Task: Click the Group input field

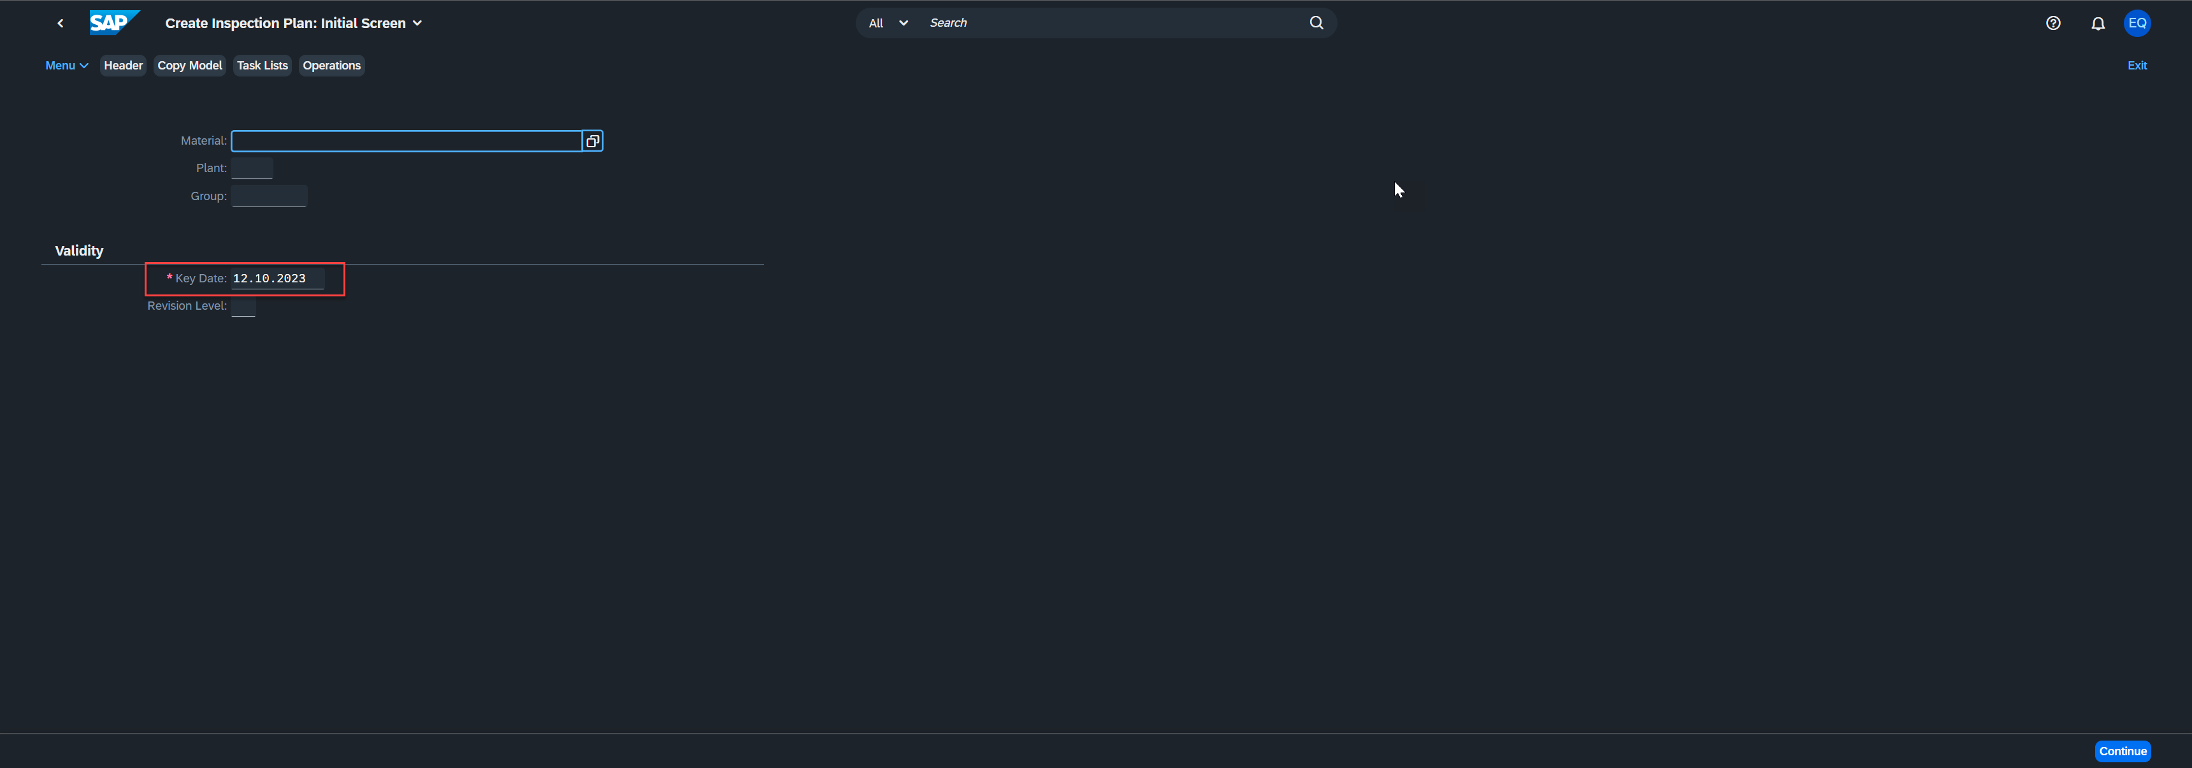Action: [x=269, y=196]
